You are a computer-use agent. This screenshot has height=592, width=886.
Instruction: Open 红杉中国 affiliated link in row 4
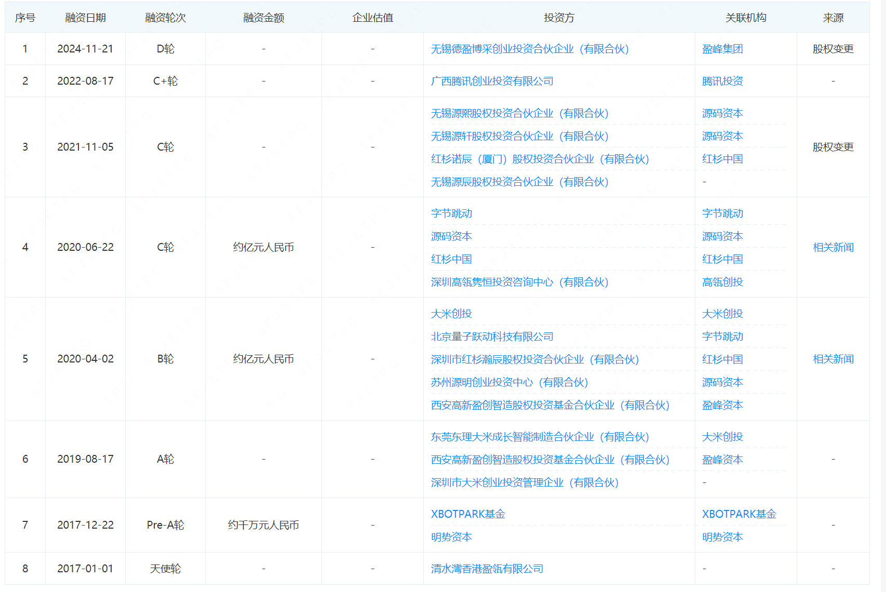coord(722,259)
